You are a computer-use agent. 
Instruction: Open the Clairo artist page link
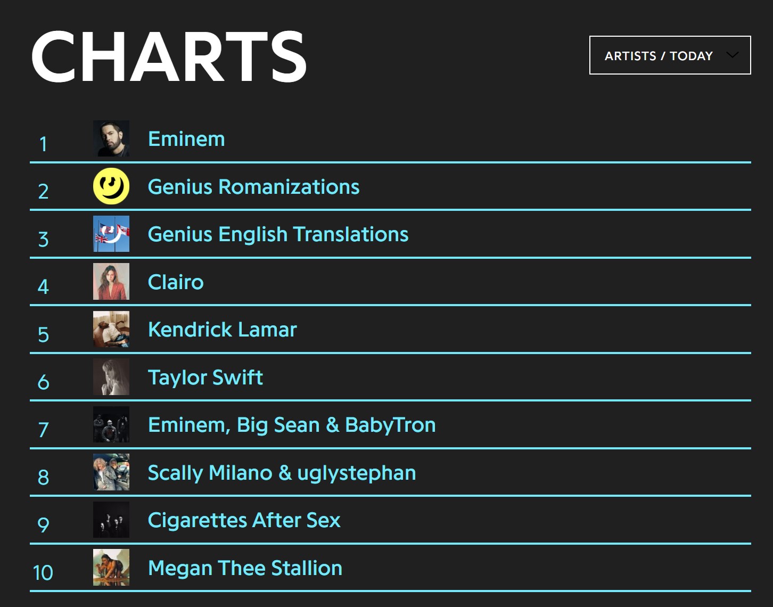click(175, 282)
